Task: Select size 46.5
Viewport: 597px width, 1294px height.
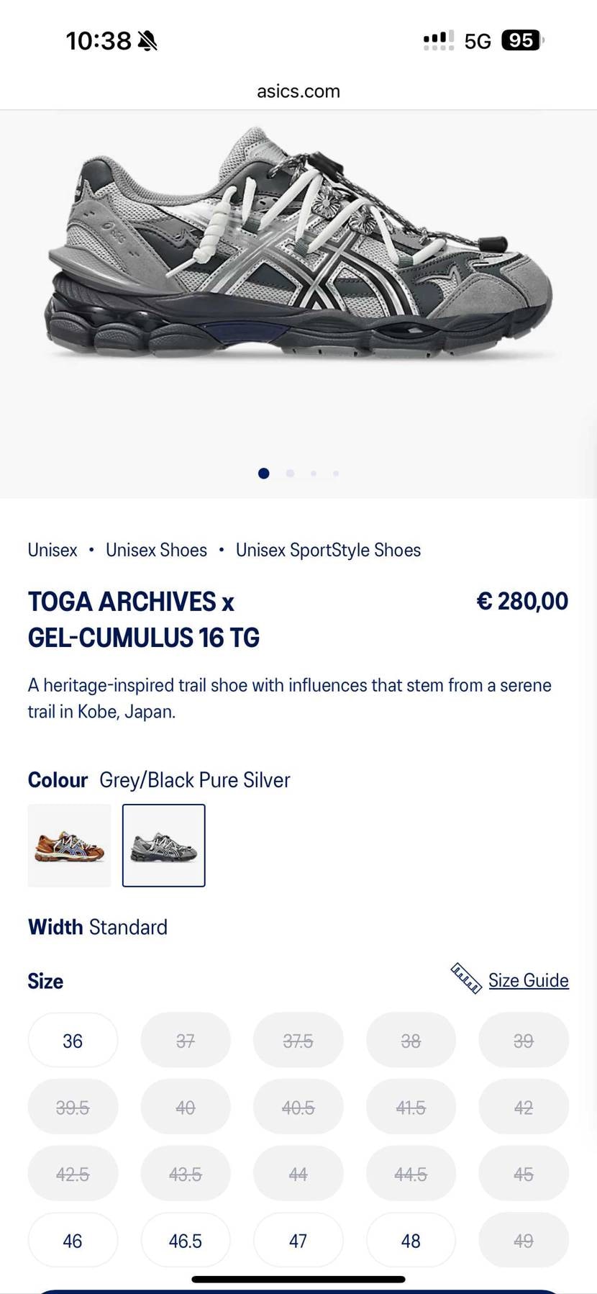Action: (186, 1241)
